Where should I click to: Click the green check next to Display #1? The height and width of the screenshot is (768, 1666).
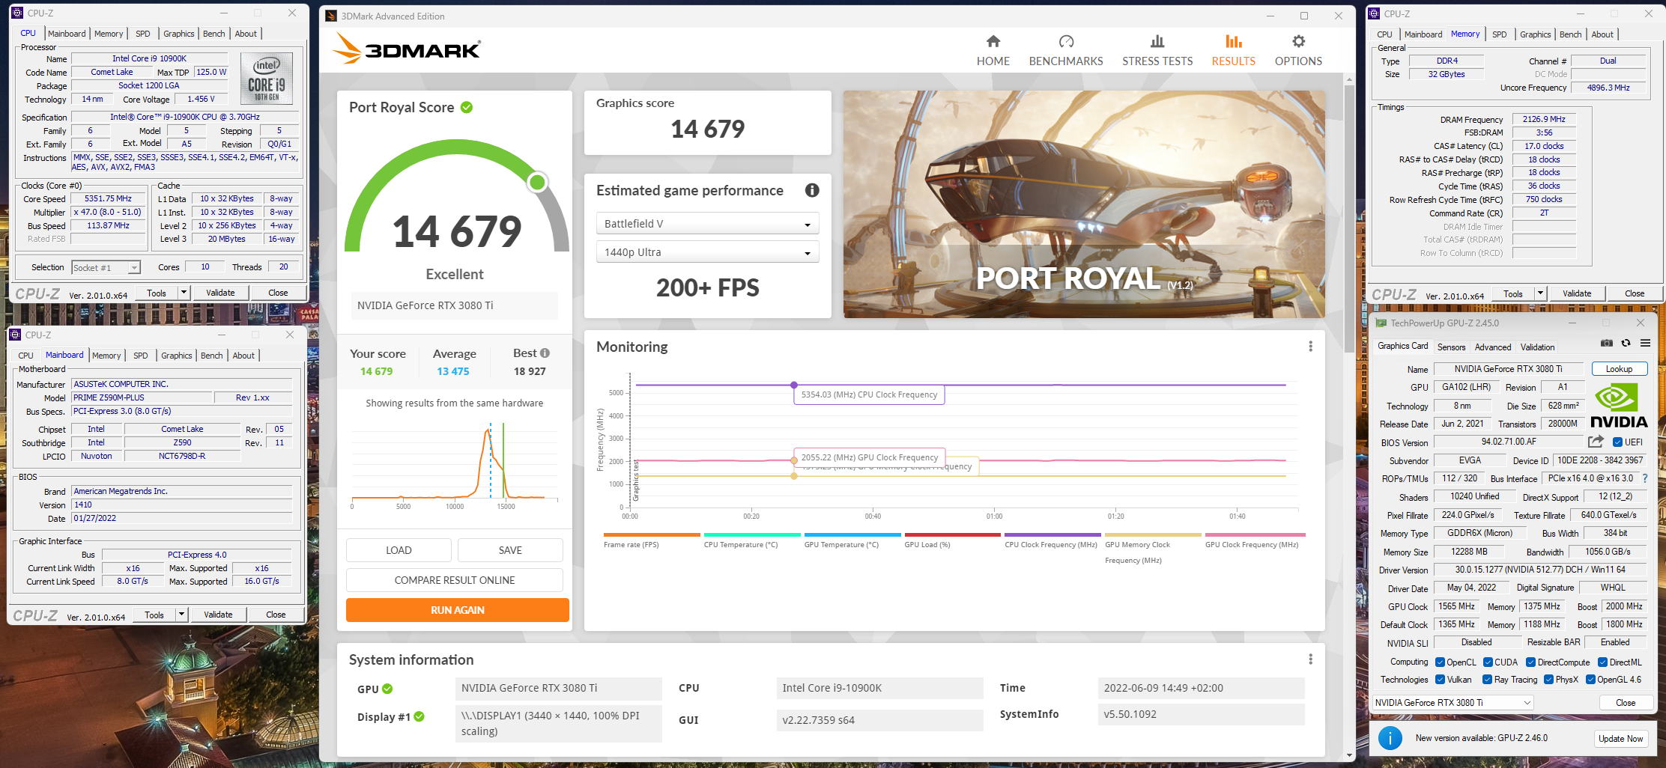tap(419, 717)
